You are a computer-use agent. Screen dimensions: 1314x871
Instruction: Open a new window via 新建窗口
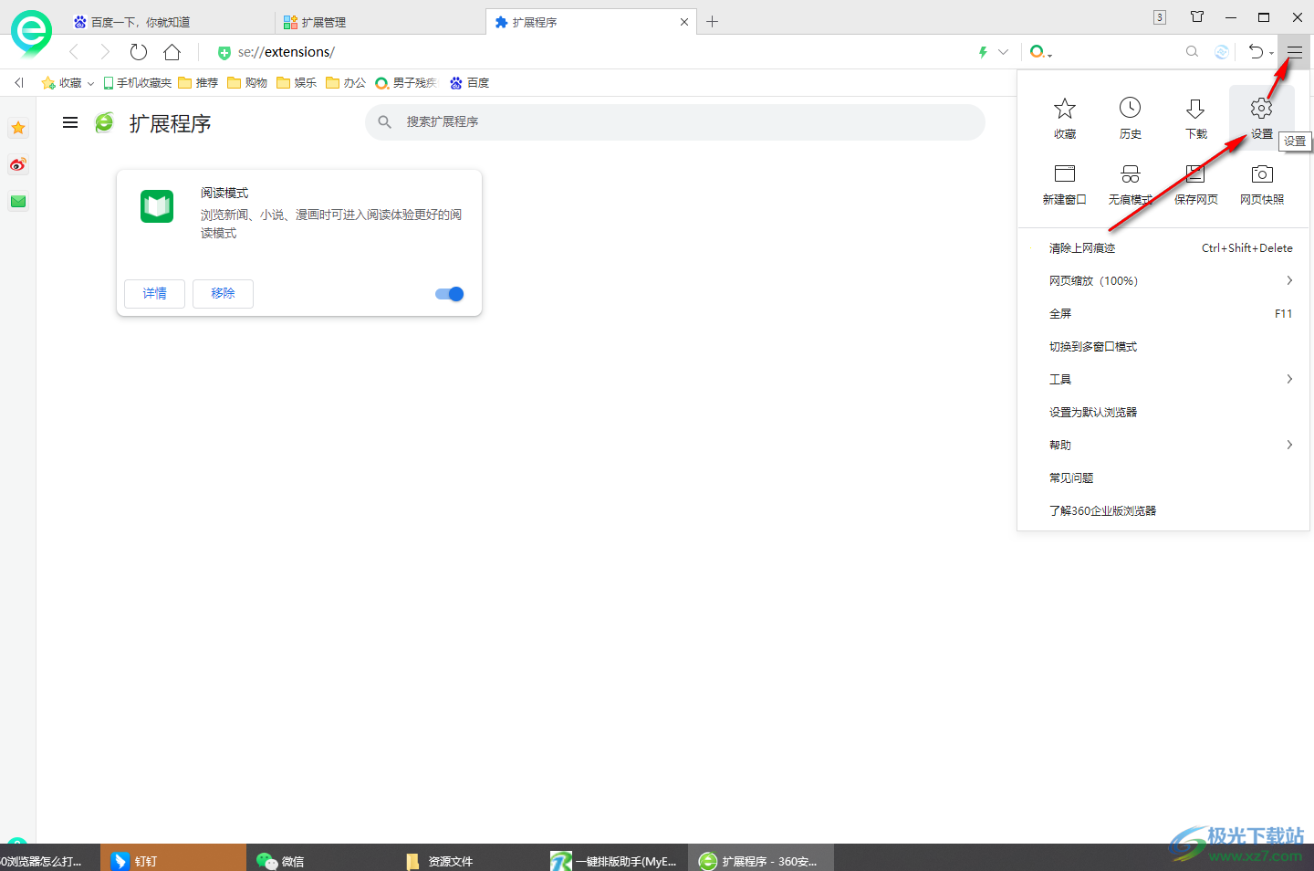[x=1065, y=184]
